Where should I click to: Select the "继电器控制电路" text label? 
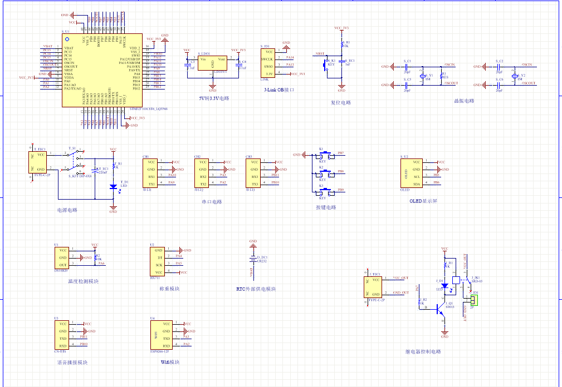coord(423,352)
